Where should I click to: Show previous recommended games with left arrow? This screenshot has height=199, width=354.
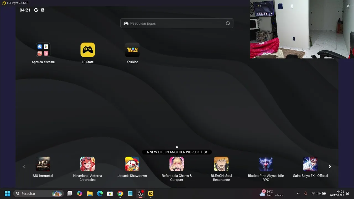click(24, 167)
